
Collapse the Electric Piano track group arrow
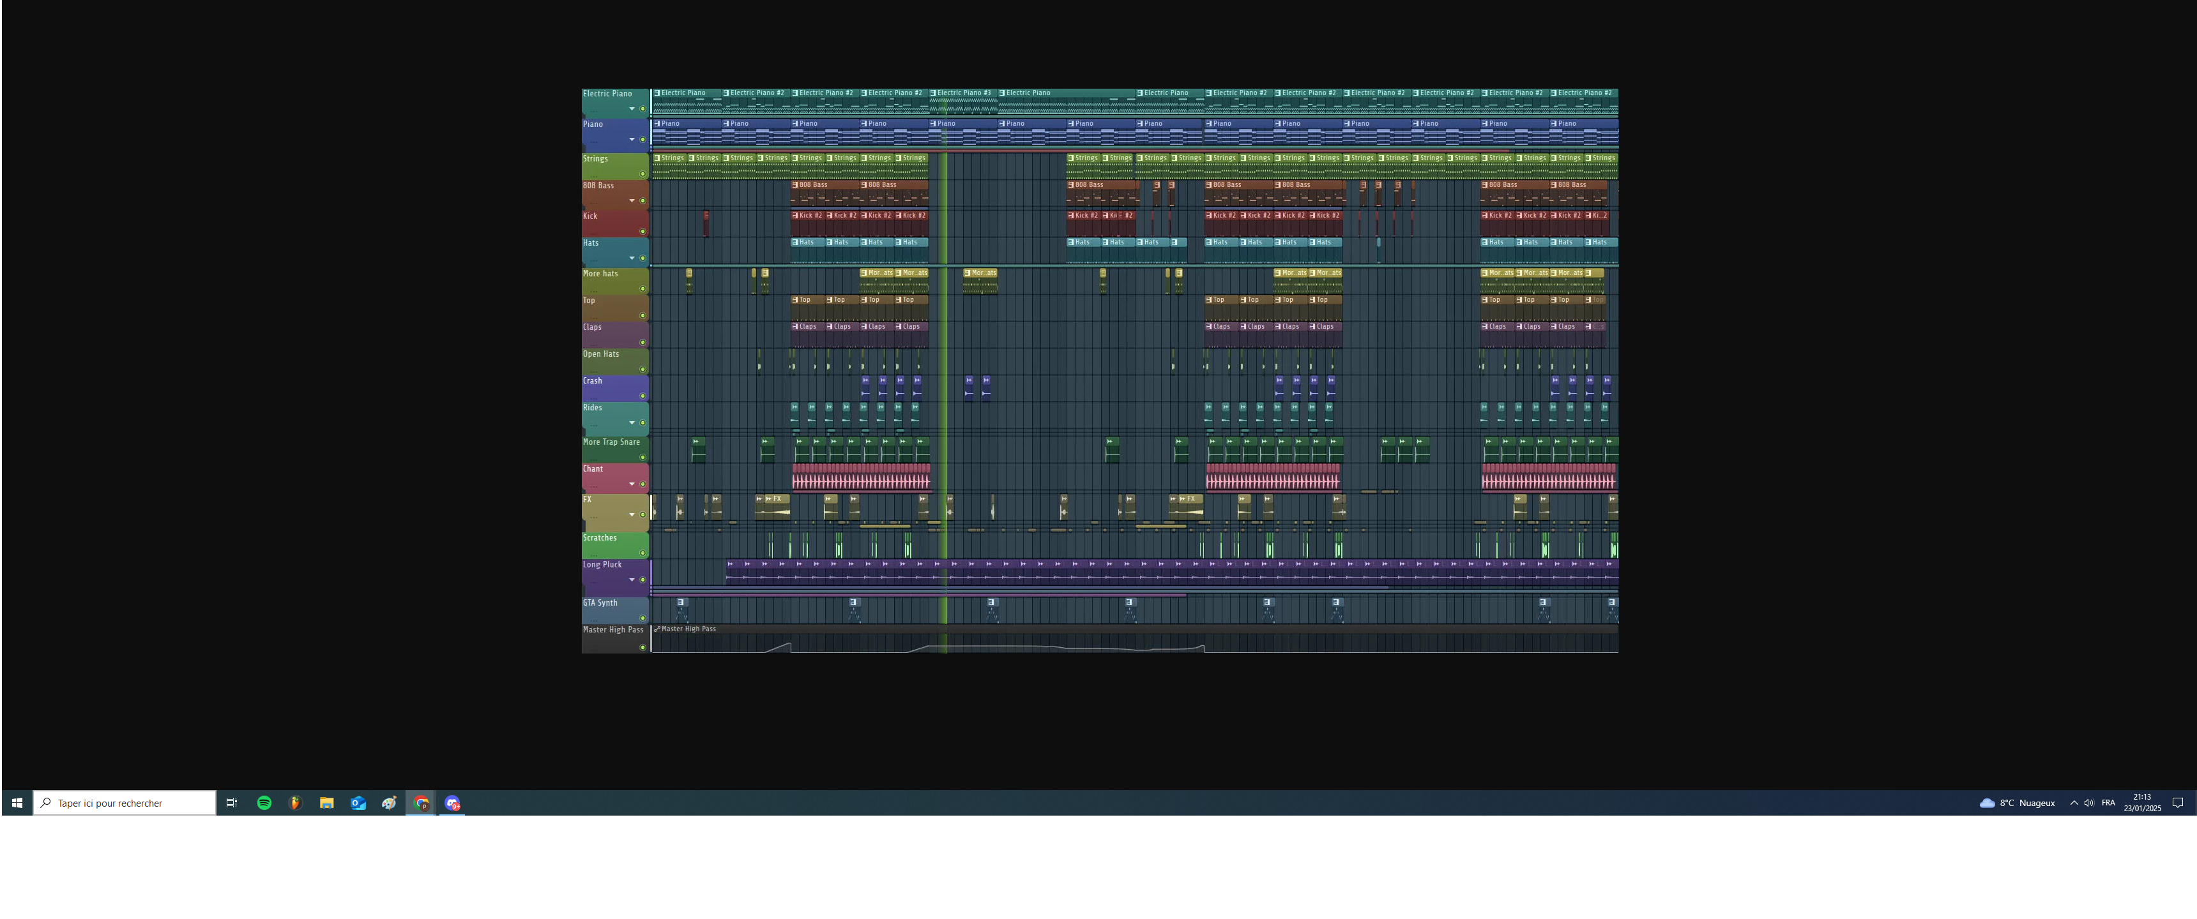pos(632,109)
